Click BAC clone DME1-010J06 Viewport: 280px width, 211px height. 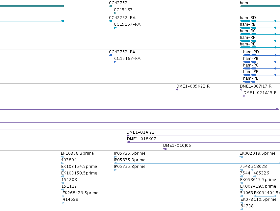point(177,145)
